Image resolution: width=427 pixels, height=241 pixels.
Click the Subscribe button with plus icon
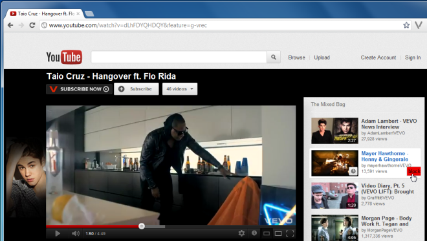(x=136, y=89)
